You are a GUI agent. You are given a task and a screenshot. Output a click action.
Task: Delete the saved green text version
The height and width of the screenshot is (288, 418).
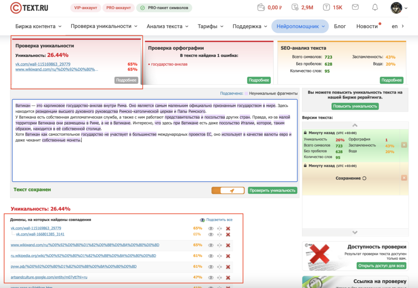click(x=404, y=145)
